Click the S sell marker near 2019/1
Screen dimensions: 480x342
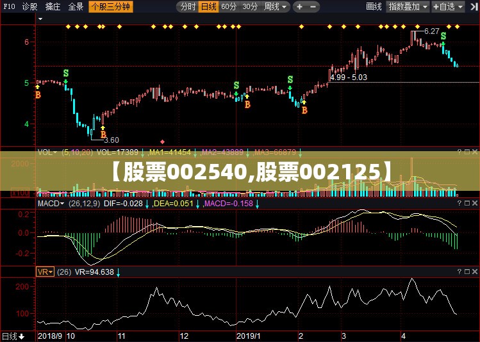(236, 85)
